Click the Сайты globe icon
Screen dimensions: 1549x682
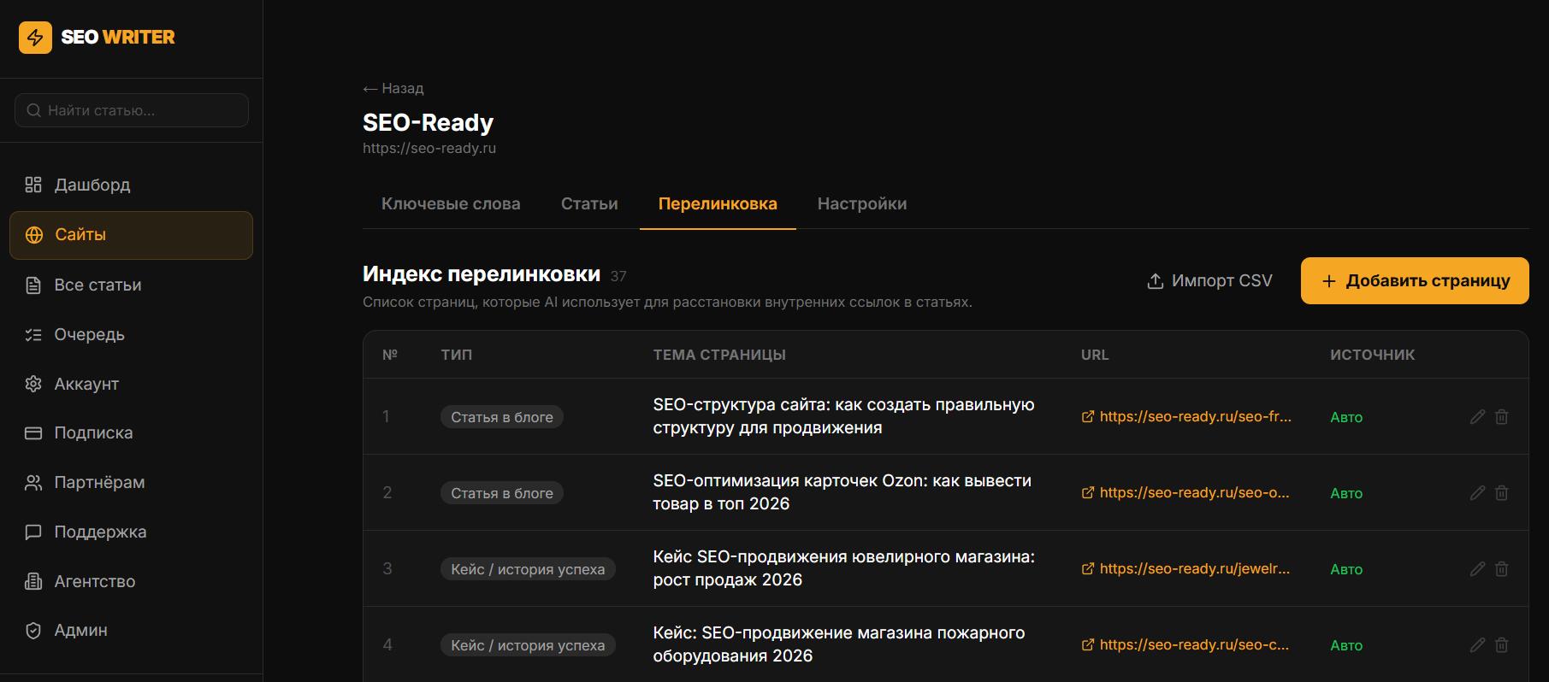point(34,235)
